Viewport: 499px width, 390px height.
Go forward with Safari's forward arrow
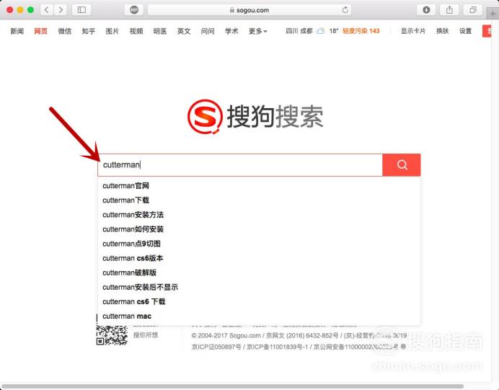click(x=61, y=10)
